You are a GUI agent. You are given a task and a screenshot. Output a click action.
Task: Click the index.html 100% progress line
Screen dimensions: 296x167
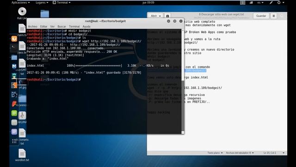98,66
